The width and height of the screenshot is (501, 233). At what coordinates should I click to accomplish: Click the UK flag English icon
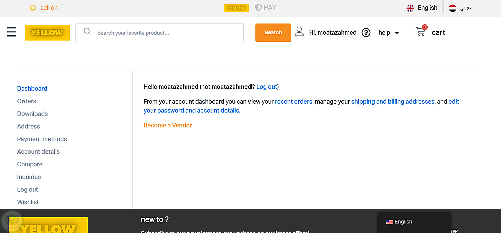pyautogui.click(x=410, y=8)
